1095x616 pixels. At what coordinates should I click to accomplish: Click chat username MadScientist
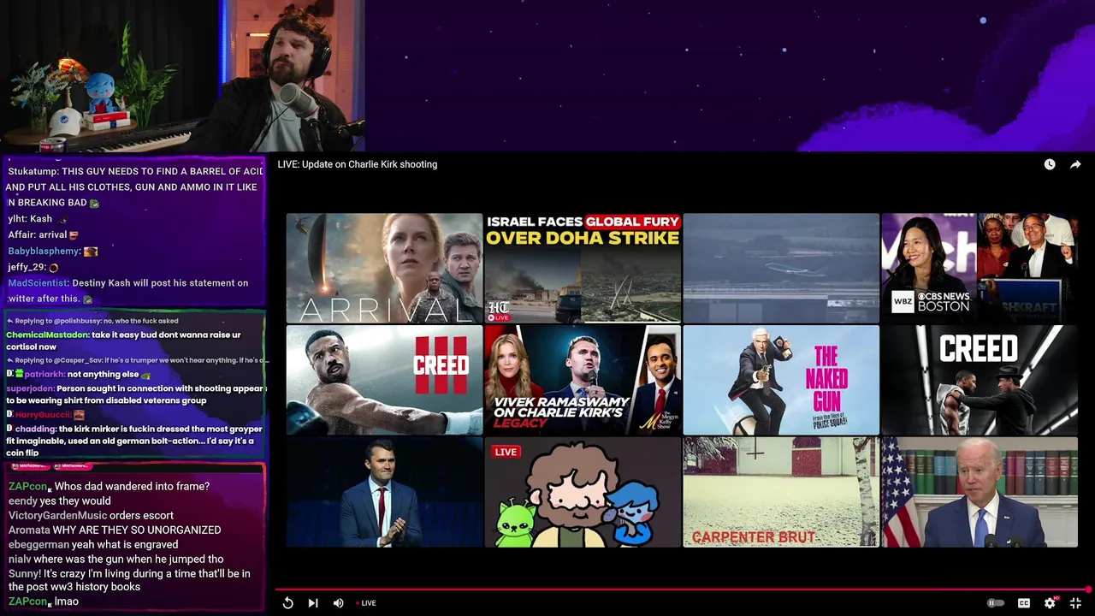(x=38, y=283)
